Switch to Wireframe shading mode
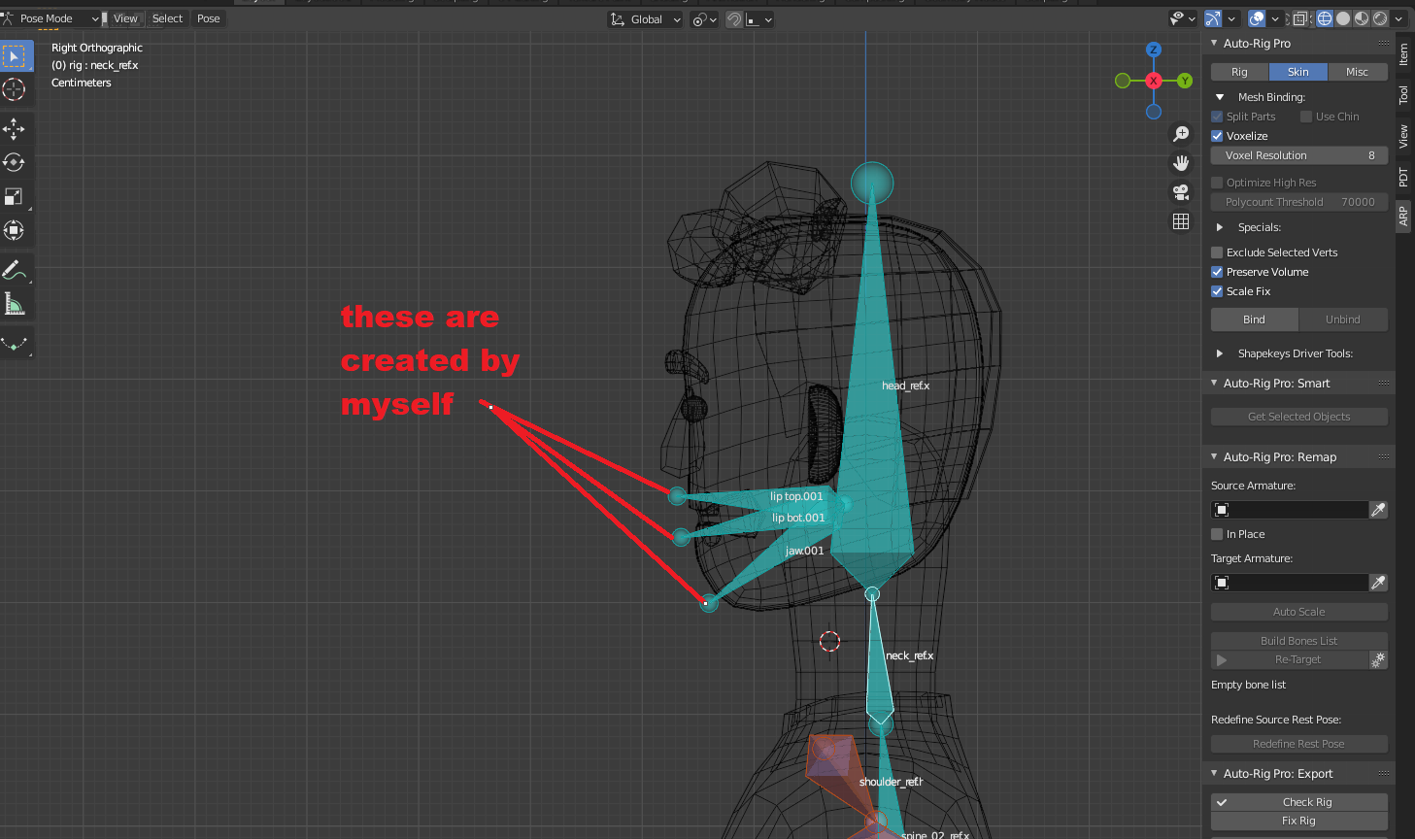 click(x=1325, y=18)
